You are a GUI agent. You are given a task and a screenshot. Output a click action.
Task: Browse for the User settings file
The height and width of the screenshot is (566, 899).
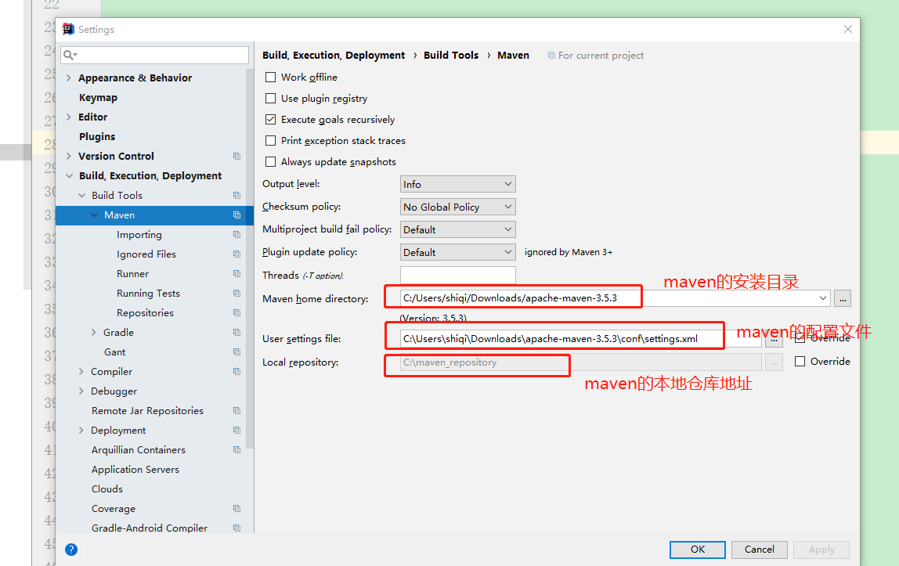coord(774,339)
